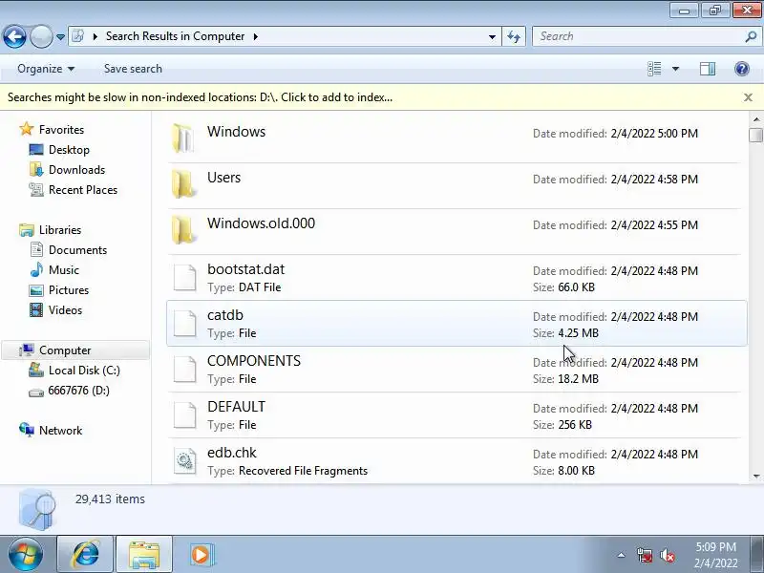Show hidden tray icons arrow

622,555
